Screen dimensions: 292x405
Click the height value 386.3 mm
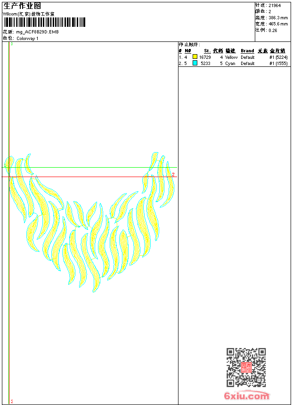(x=278, y=18)
